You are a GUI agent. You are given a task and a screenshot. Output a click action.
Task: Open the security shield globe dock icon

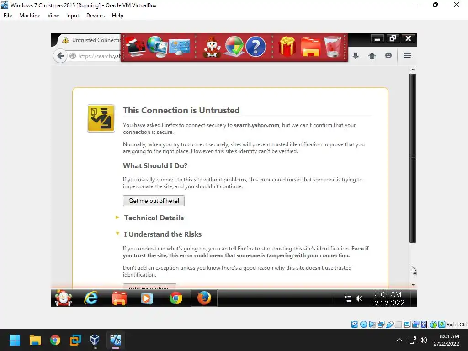pyautogui.click(x=234, y=47)
